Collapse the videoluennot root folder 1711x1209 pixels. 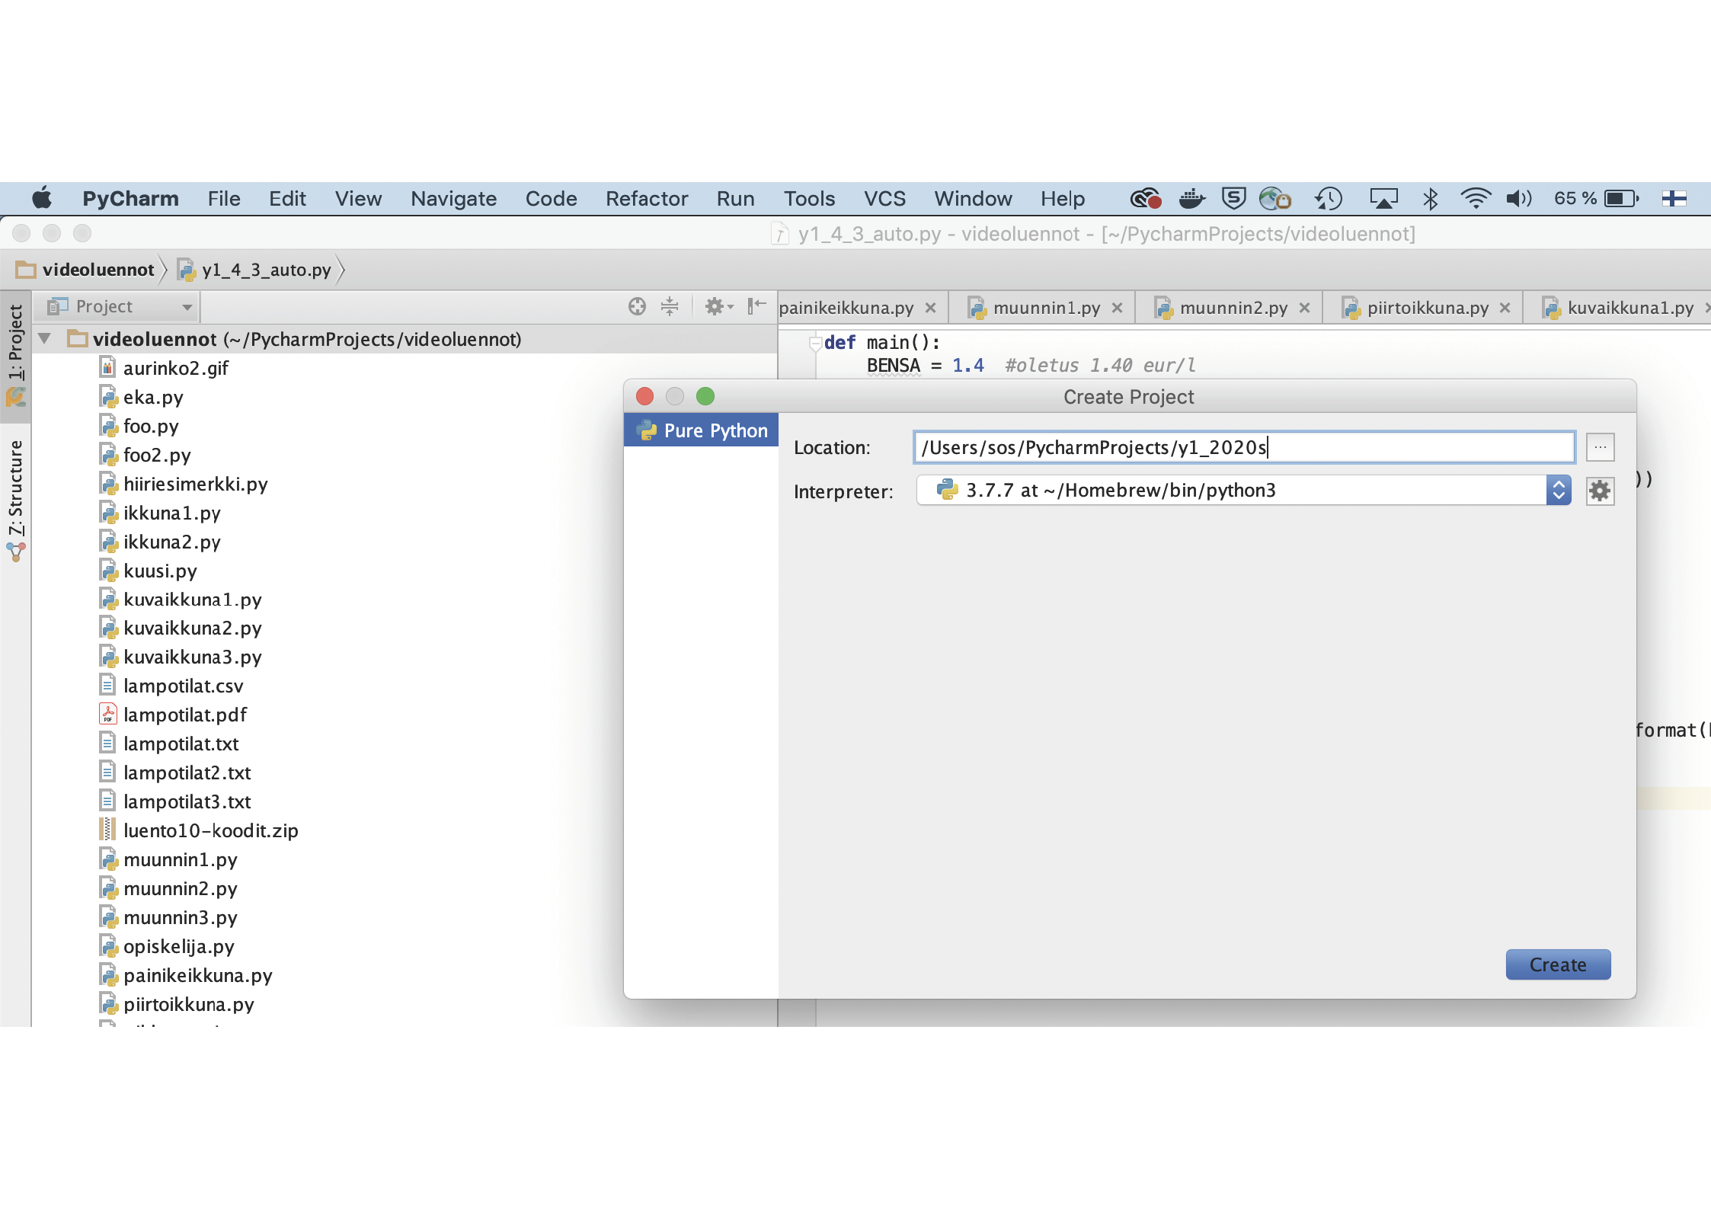coord(45,339)
